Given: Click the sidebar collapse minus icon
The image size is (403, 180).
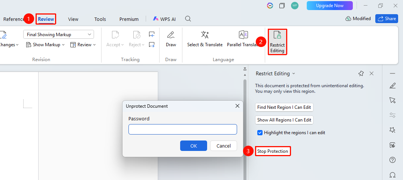Looking at the screenshot, I should [x=393, y=74].
